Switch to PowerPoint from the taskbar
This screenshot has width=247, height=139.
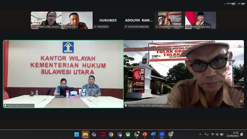145,134
